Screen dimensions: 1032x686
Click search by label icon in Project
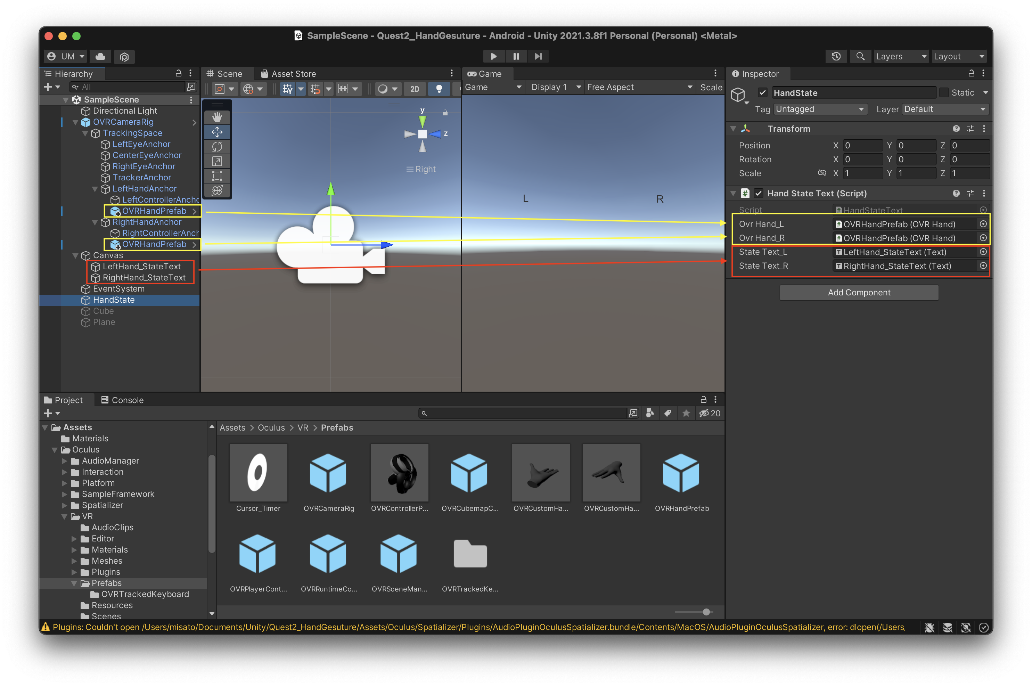tap(667, 413)
